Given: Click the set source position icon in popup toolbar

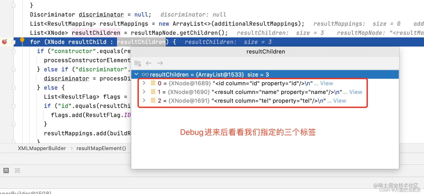Looking at the screenshot, I should pos(137,63).
